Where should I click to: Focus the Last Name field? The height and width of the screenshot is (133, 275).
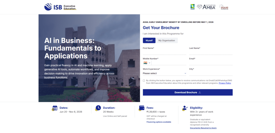(211, 52)
